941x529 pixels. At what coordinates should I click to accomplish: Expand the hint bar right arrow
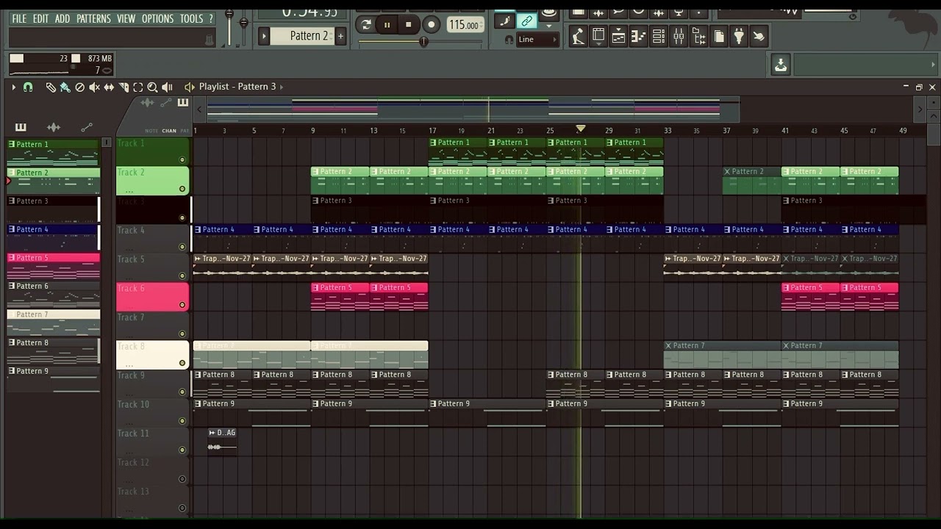coord(932,65)
